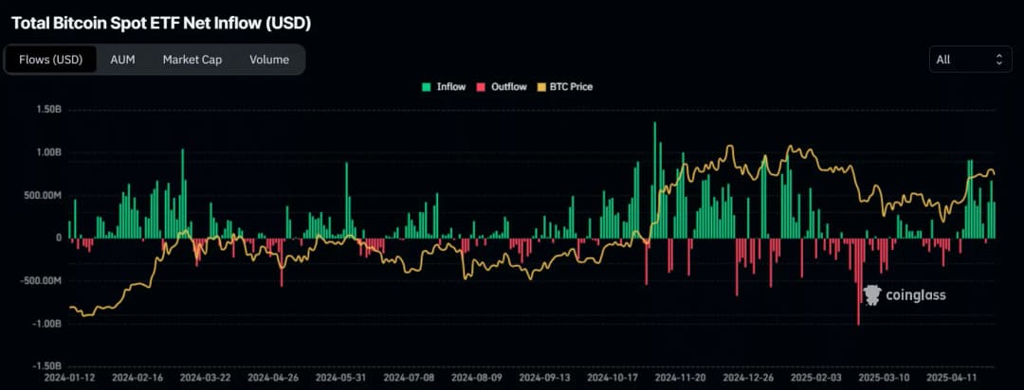Image resolution: width=1024 pixels, height=390 pixels.
Task: Click the 2024-01-12 date label on the x-axis
Action: pyautogui.click(x=69, y=377)
